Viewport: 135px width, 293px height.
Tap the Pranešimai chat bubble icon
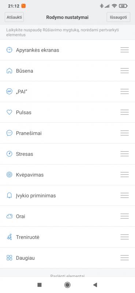point(10,133)
